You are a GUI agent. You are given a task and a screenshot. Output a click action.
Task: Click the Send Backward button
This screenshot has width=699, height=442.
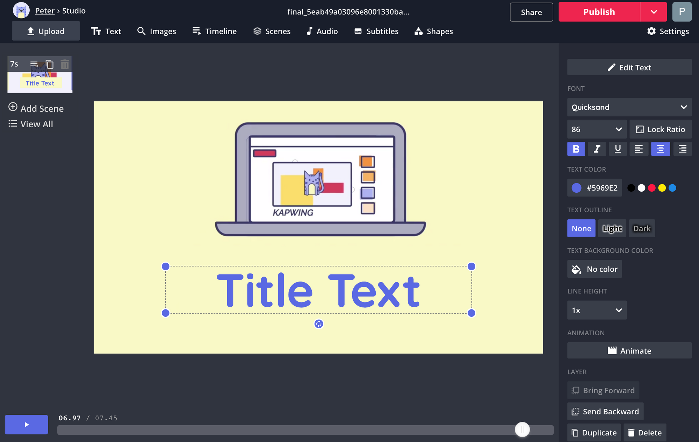tap(605, 412)
